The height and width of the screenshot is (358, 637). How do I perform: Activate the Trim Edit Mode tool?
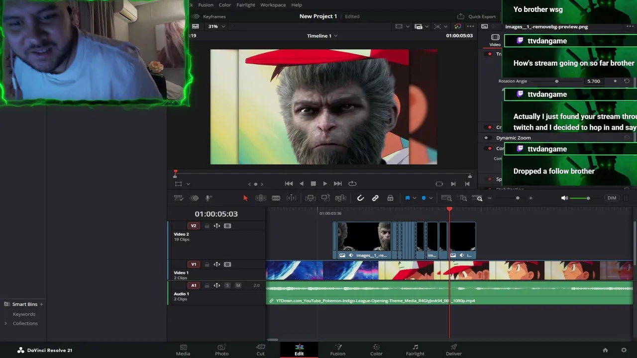[260, 198]
